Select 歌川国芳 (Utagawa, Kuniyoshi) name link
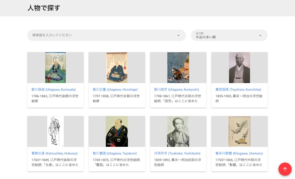Screen dimensions: 295x179 click(176, 90)
